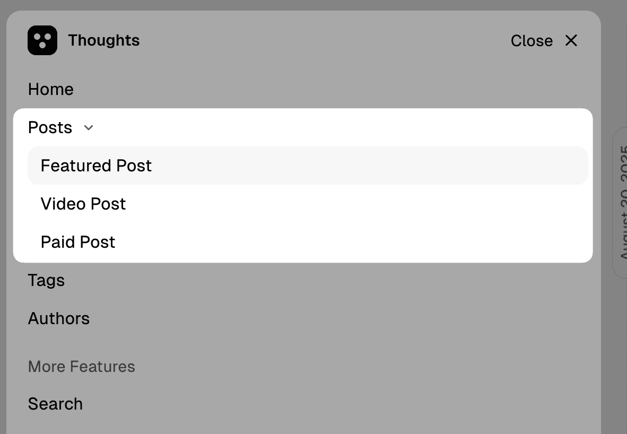Screen dimensions: 627x434
Task: Click the Close text button
Action: 531,40
